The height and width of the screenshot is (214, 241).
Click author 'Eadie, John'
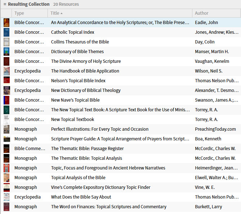coord(206,23)
